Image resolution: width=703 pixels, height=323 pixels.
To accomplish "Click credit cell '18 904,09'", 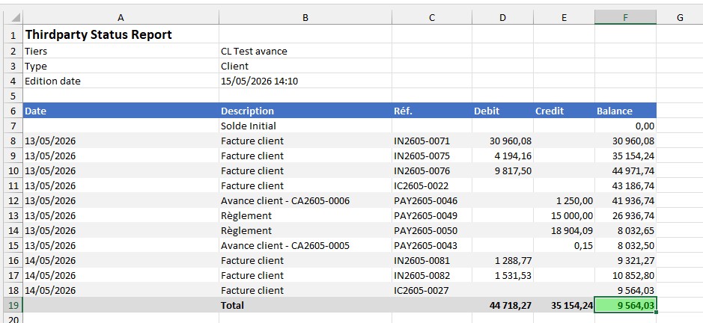I will point(564,230).
